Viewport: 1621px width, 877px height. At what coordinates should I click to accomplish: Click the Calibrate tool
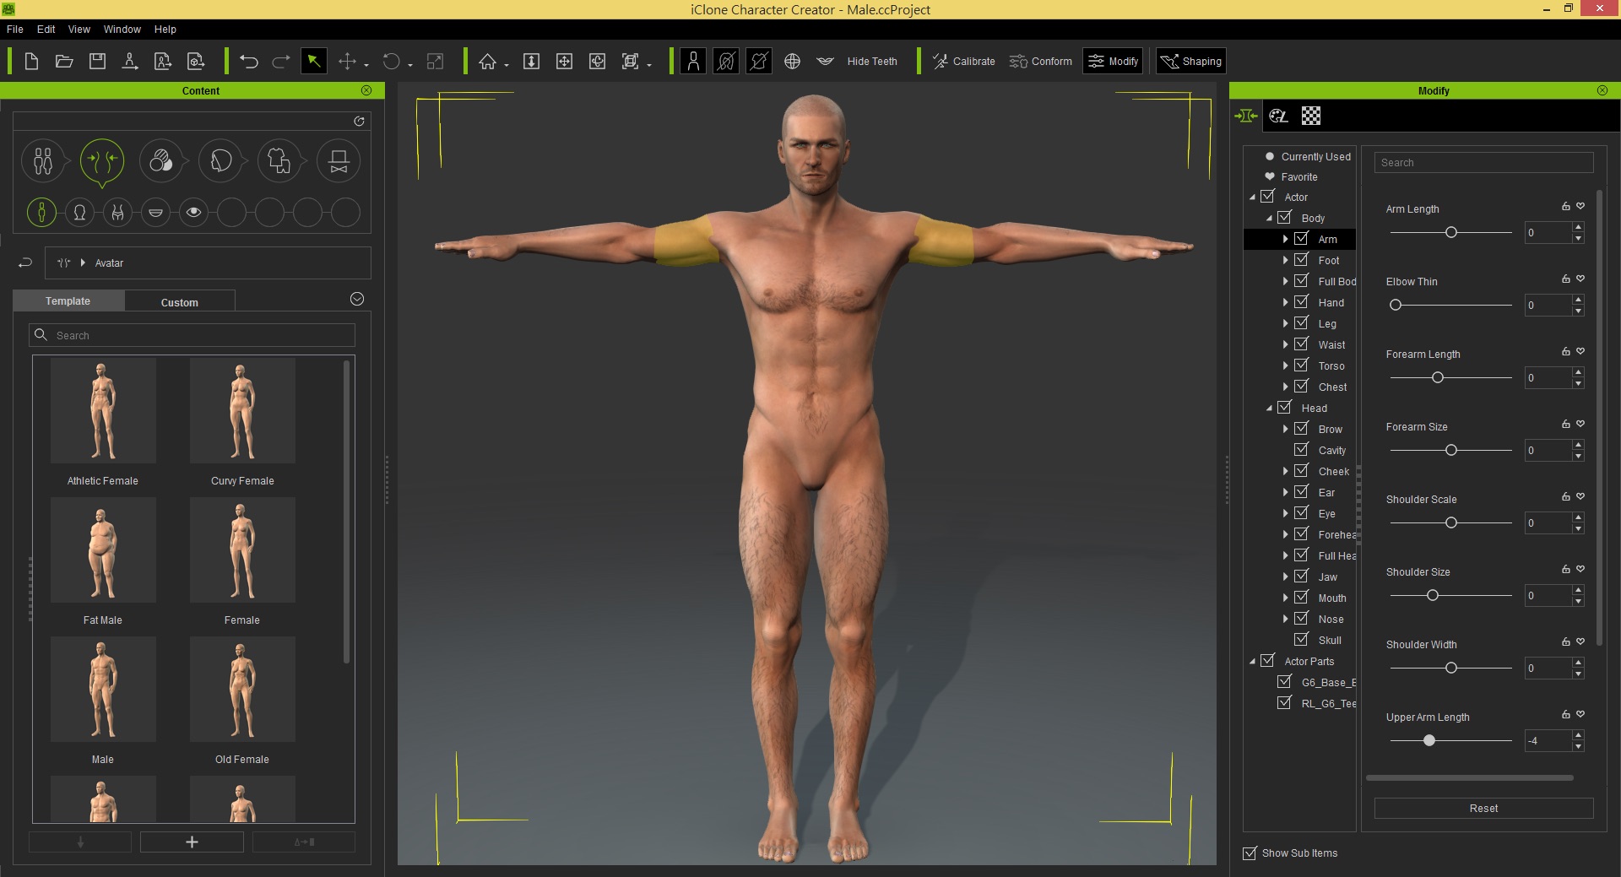click(963, 62)
